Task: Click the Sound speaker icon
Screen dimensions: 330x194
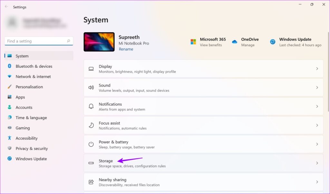Action: pyautogui.click(x=91, y=88)
